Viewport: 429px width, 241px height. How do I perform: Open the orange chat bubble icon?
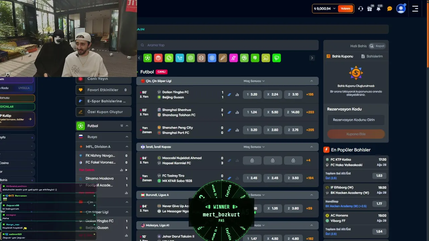(x=389, y=9)
